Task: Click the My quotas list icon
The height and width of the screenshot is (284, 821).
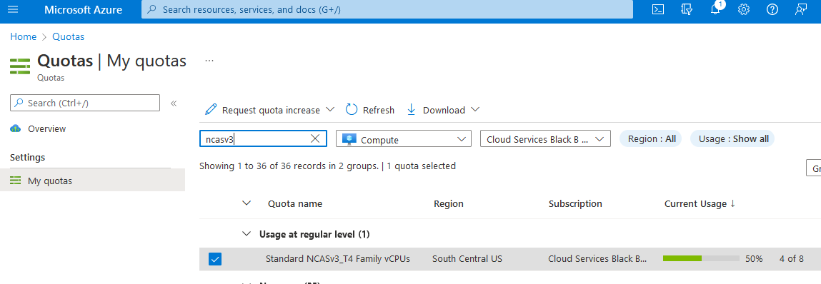Action: [x=15, y=181]
